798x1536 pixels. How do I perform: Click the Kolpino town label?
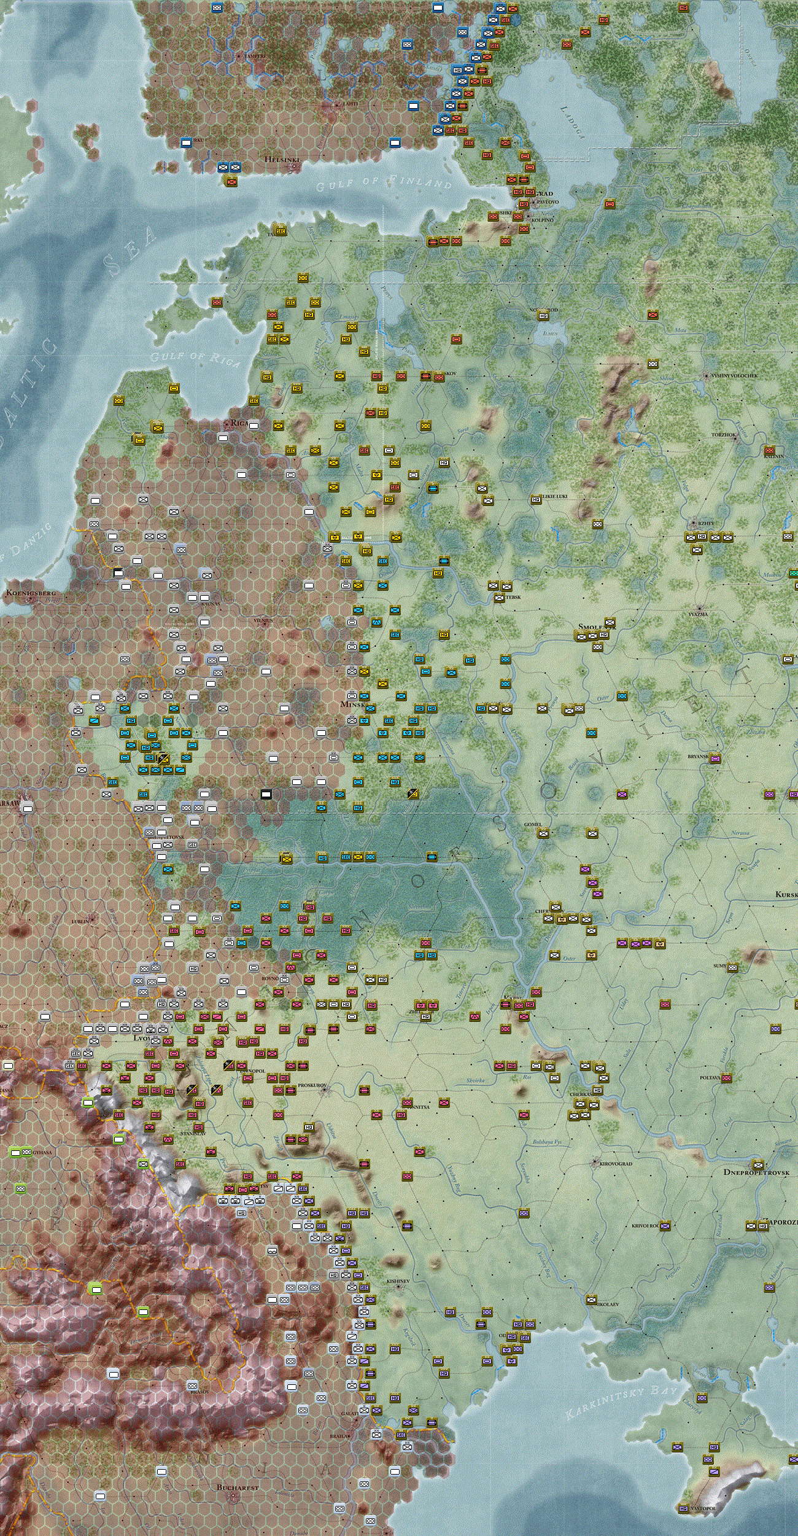[542, 219]
